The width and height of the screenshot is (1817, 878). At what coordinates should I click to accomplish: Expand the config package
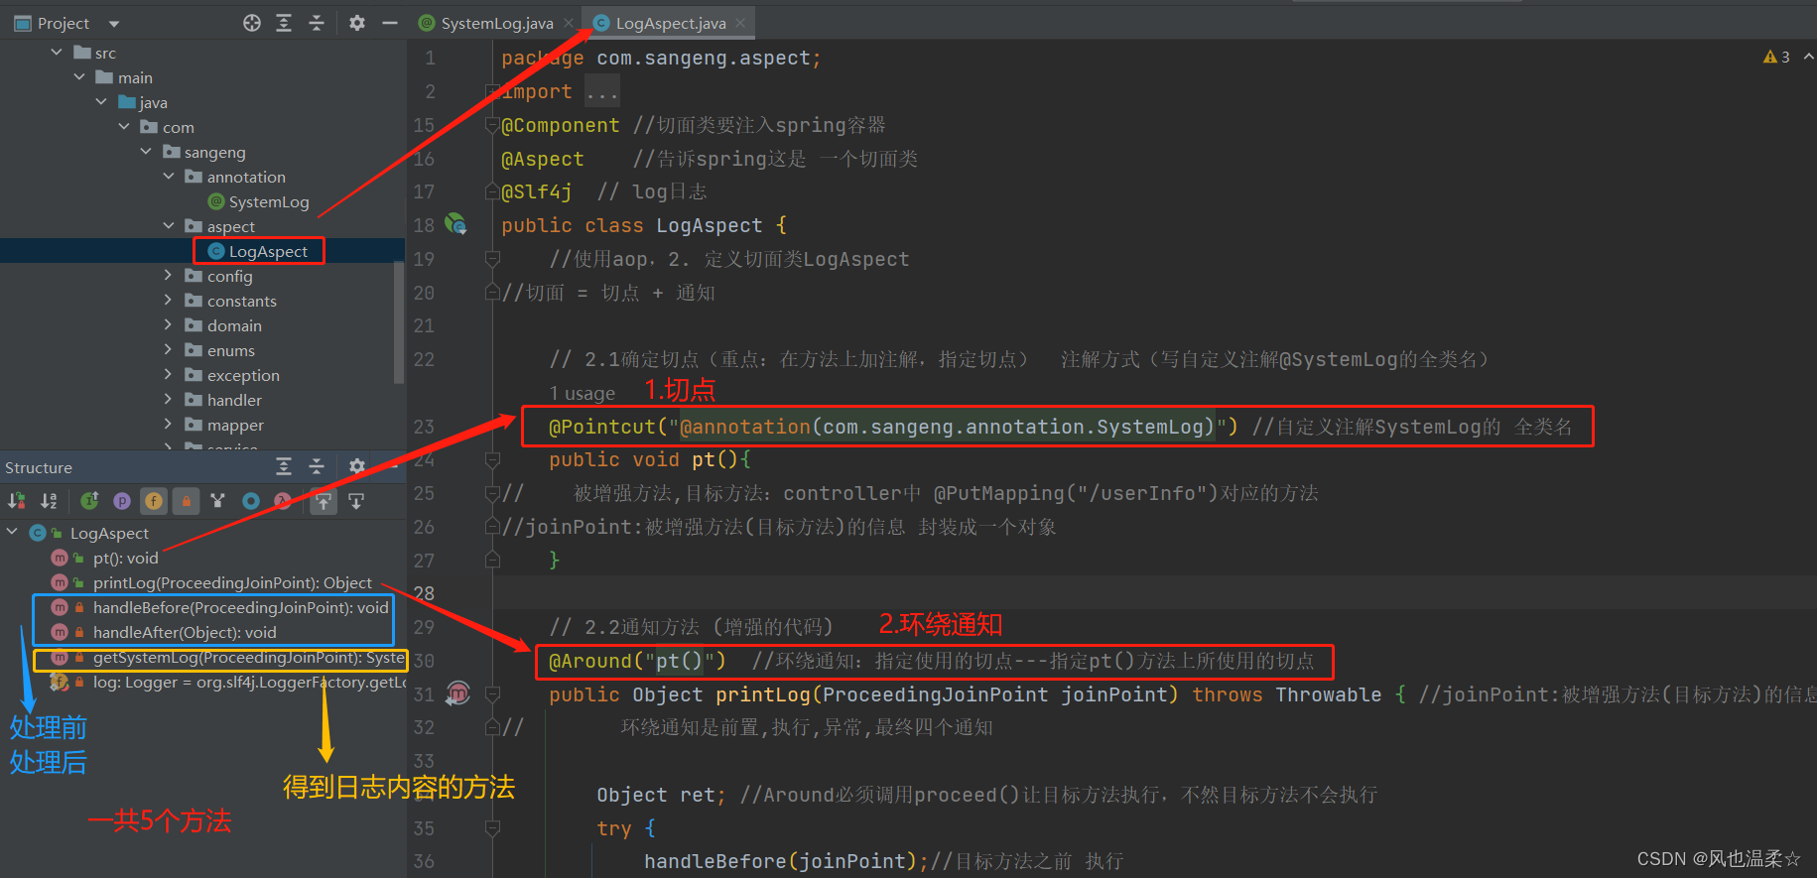point(169,276)
